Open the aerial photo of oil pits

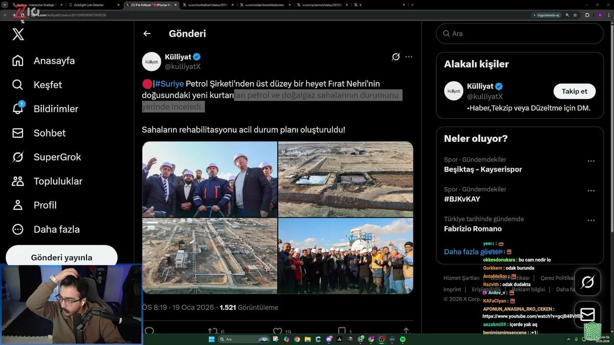(x=346, y=179)
